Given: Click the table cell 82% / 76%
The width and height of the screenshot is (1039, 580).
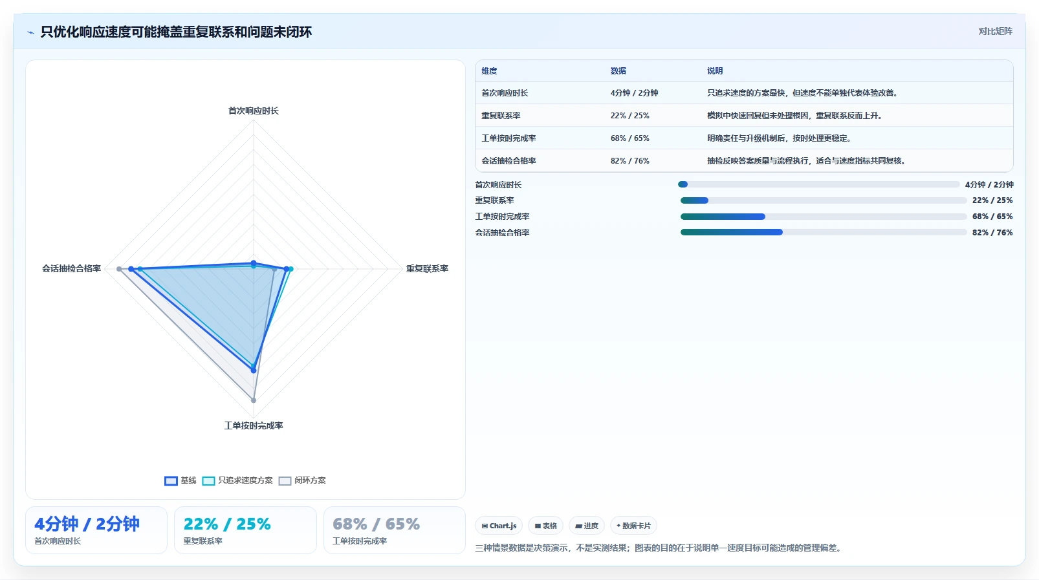Looking at the screenshot, I should pyautogui.click(x=630, y=161).
